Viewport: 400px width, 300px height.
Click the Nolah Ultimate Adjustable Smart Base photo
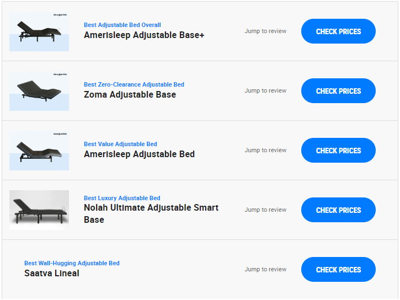pyautogui.click(x=39, y=210)
